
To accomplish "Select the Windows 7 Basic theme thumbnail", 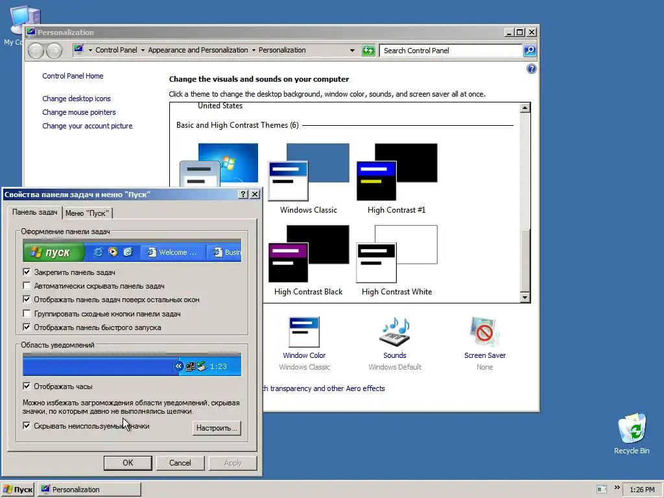I will pyautogui.click(x=219, y=165).
